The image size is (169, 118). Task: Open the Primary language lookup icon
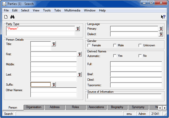161,29
